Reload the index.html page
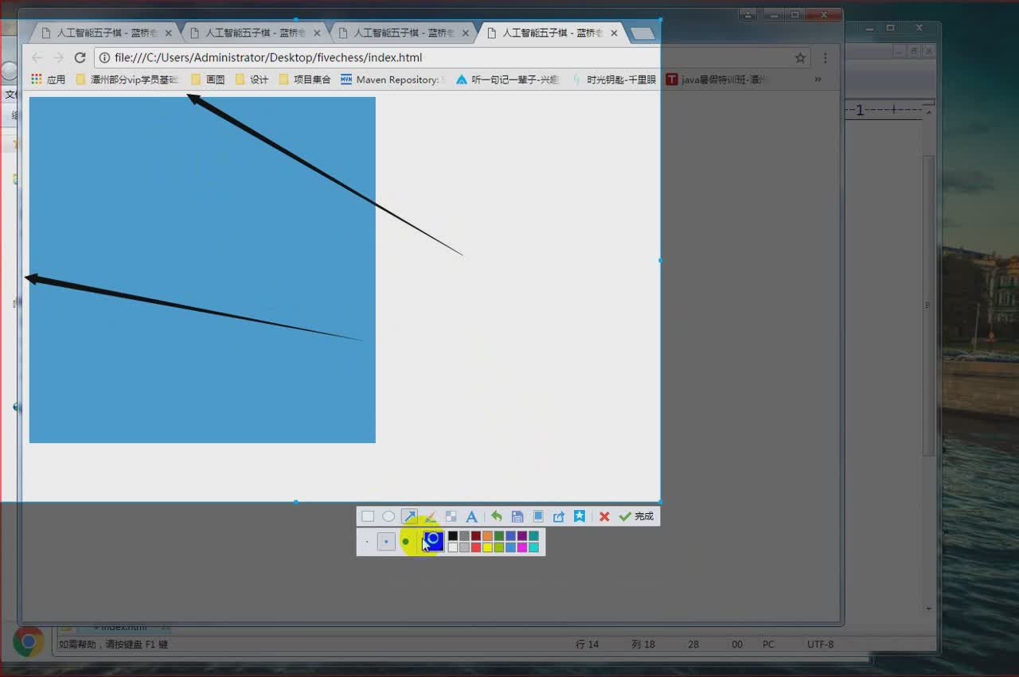 point(80,57)
